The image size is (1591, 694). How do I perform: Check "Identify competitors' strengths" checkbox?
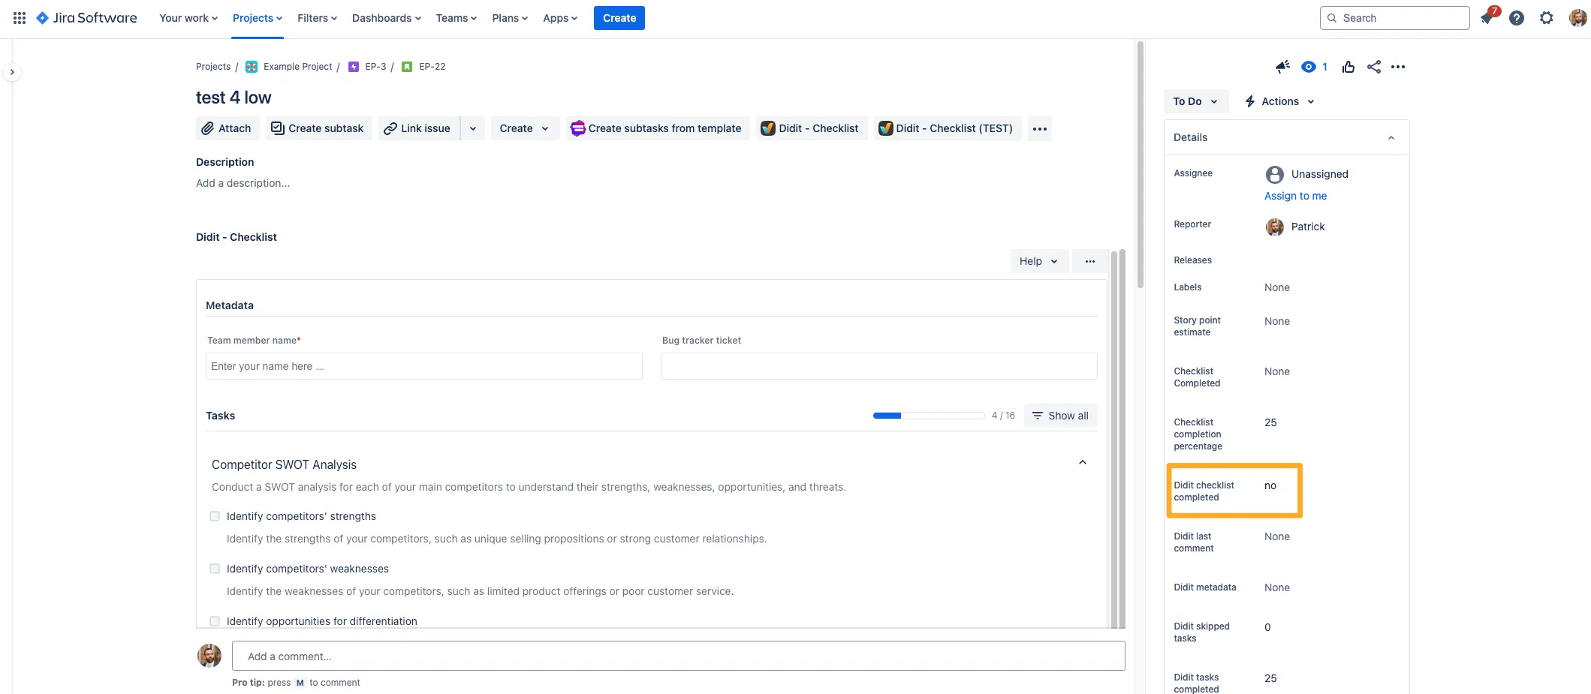tap(215, 516)
